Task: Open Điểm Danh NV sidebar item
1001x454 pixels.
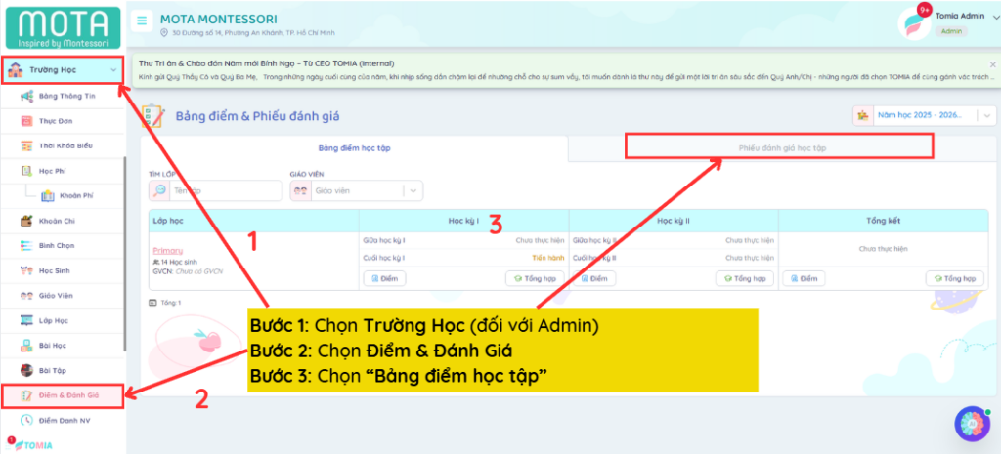Action: [64, 420]
